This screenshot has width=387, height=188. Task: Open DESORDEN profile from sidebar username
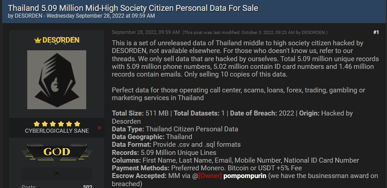pyautogui.click(x=61, y=40)
